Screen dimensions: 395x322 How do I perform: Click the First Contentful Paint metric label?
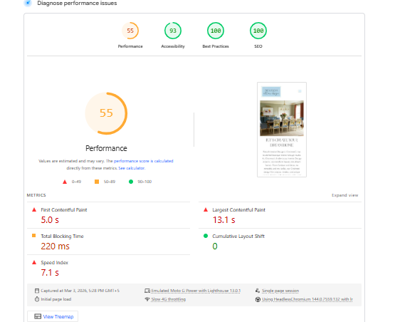pos(64,209)
